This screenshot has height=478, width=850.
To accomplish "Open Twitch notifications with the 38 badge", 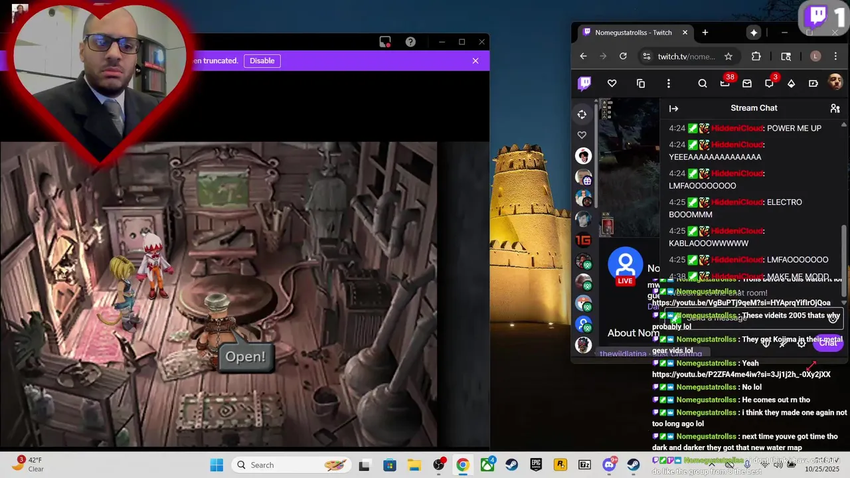I will 725,83.
